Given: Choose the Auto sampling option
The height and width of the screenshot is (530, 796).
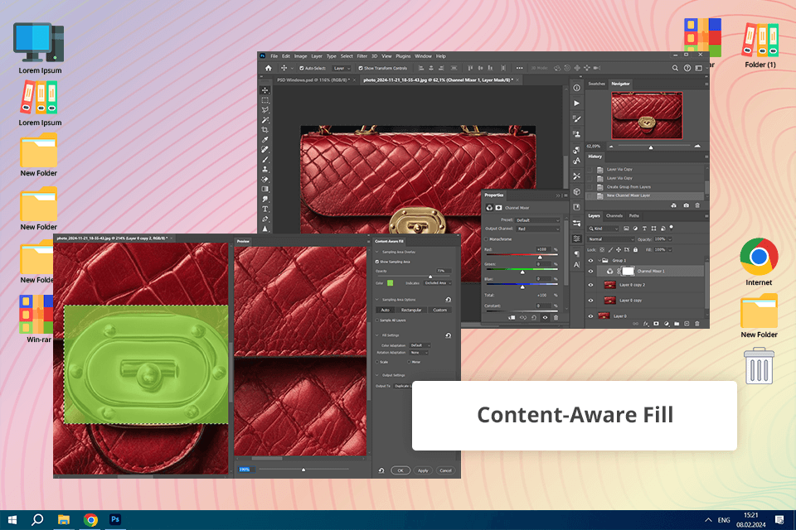Looking at the screenshot, I should (x=386, y=310).
